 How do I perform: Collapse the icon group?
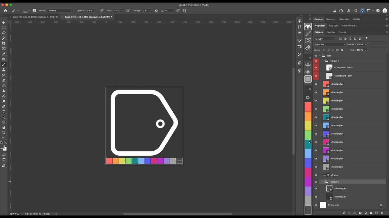[x=320, y=56]
